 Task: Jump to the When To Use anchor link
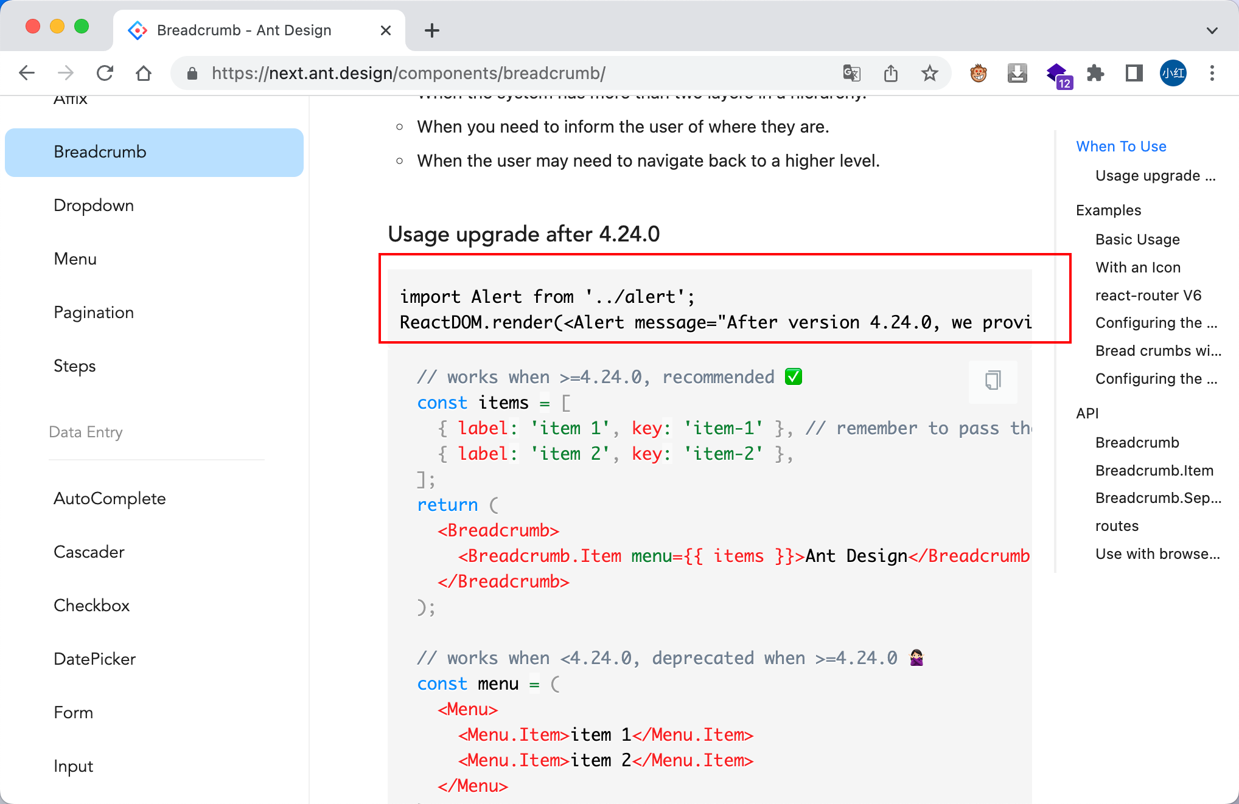tap(1121, 146)
